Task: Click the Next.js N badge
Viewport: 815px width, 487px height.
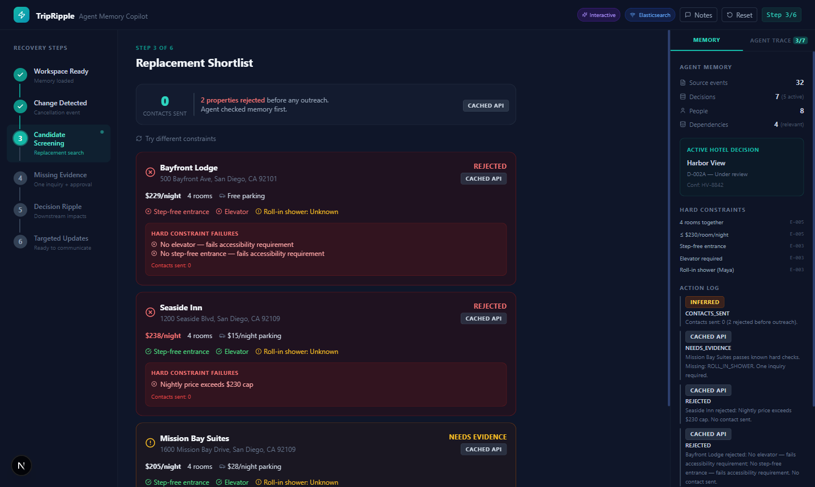Action: click(x=22, y=466)
